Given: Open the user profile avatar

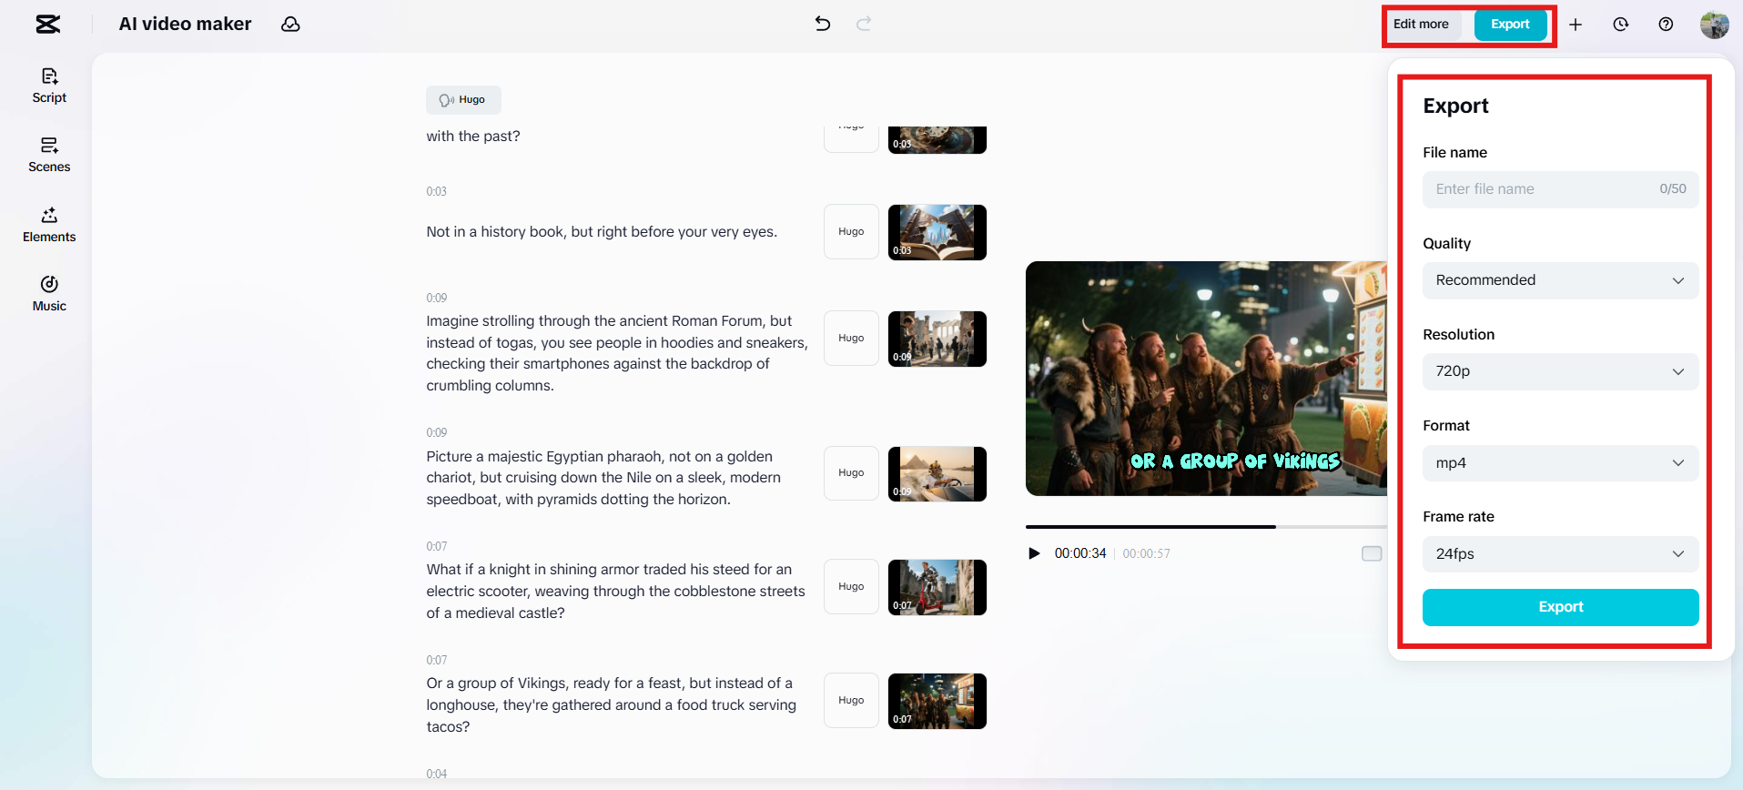Looking at the screenshot, I should pyautogui.click(x=1715, y=25).
